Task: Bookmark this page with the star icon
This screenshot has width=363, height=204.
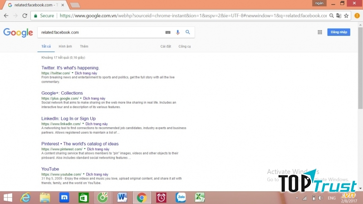Action: click(346, 15)
